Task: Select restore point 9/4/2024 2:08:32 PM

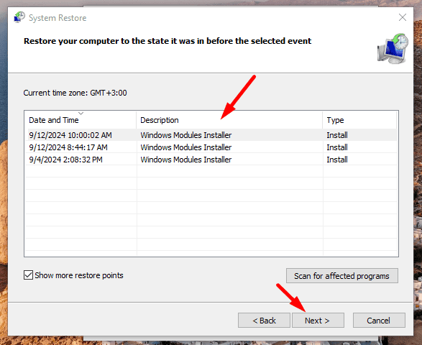Action: click(x=211, y=160)
